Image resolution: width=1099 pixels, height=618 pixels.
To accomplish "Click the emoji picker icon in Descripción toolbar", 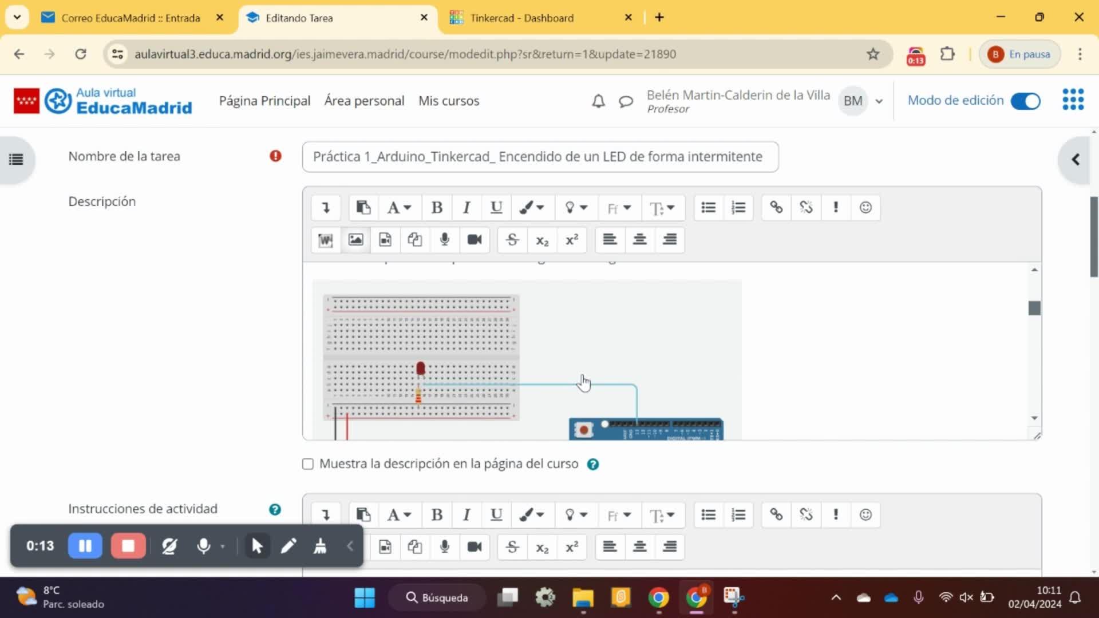I will point(865,208).
